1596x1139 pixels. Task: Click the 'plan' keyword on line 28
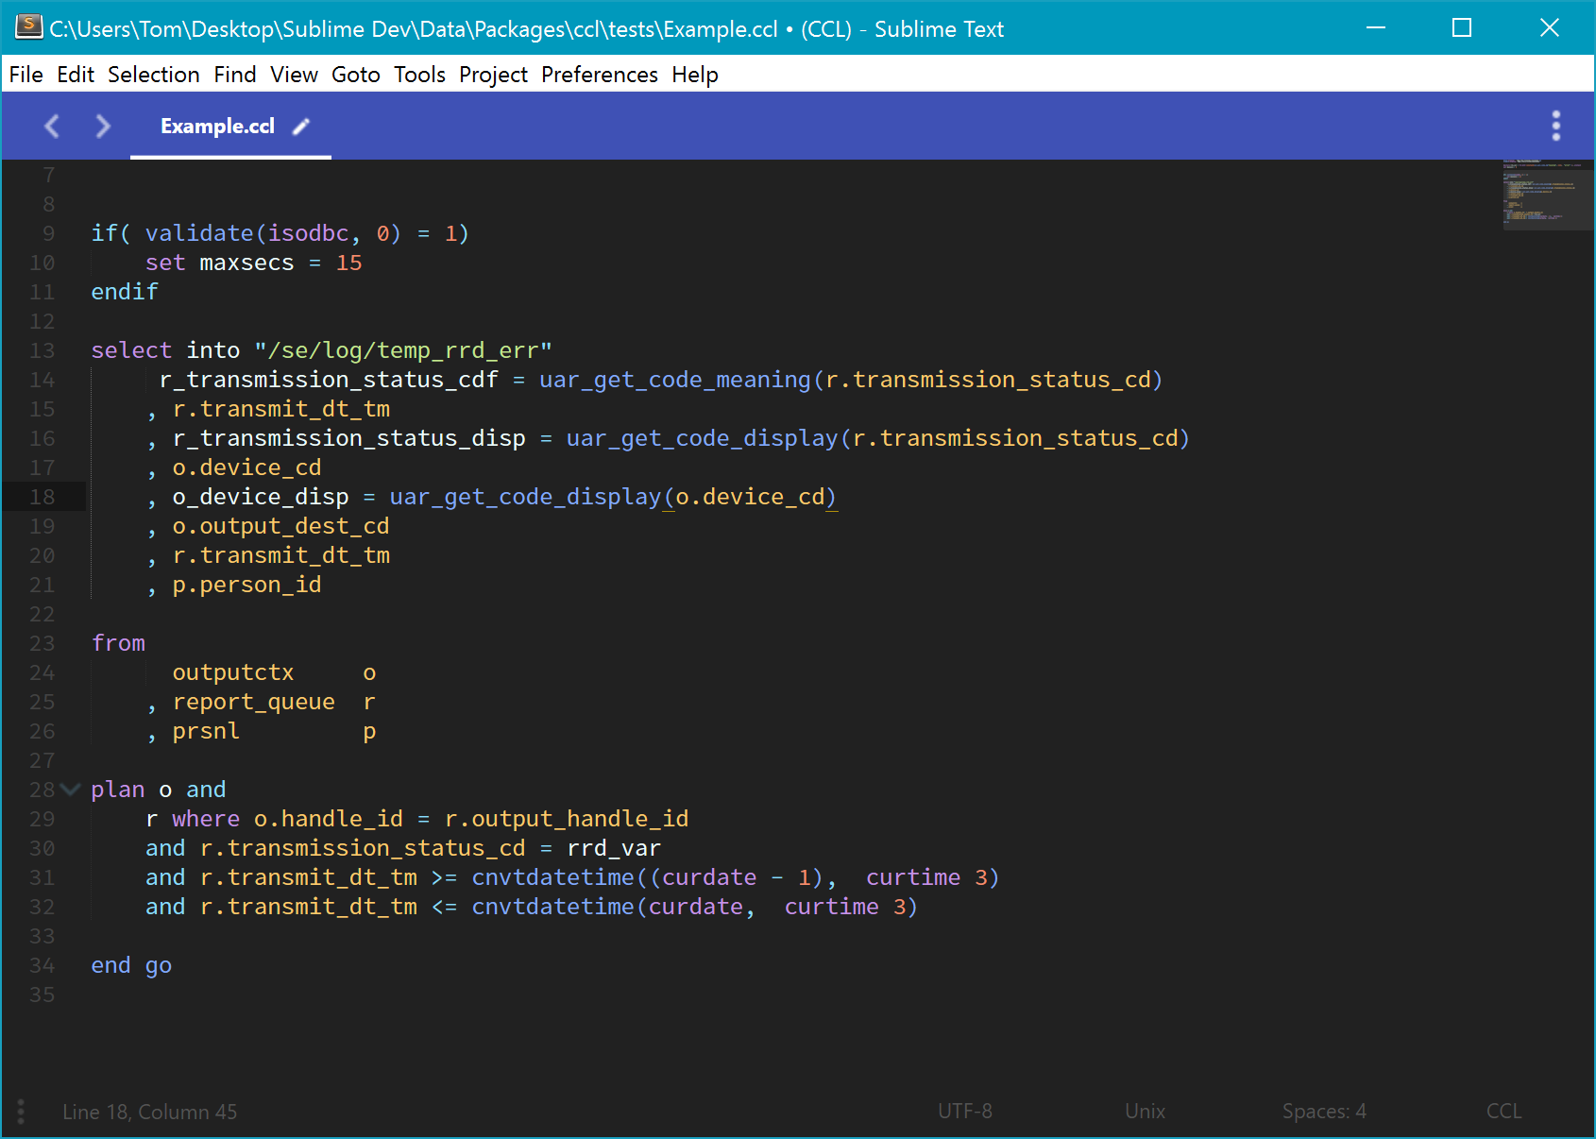click(x=118, y=790)
